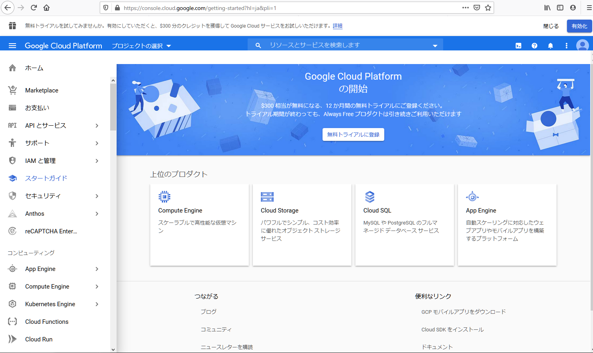Click the sidebar scroll down arrow
The height and width of the screenshot is (353, 593).
(x=113, y=349)
